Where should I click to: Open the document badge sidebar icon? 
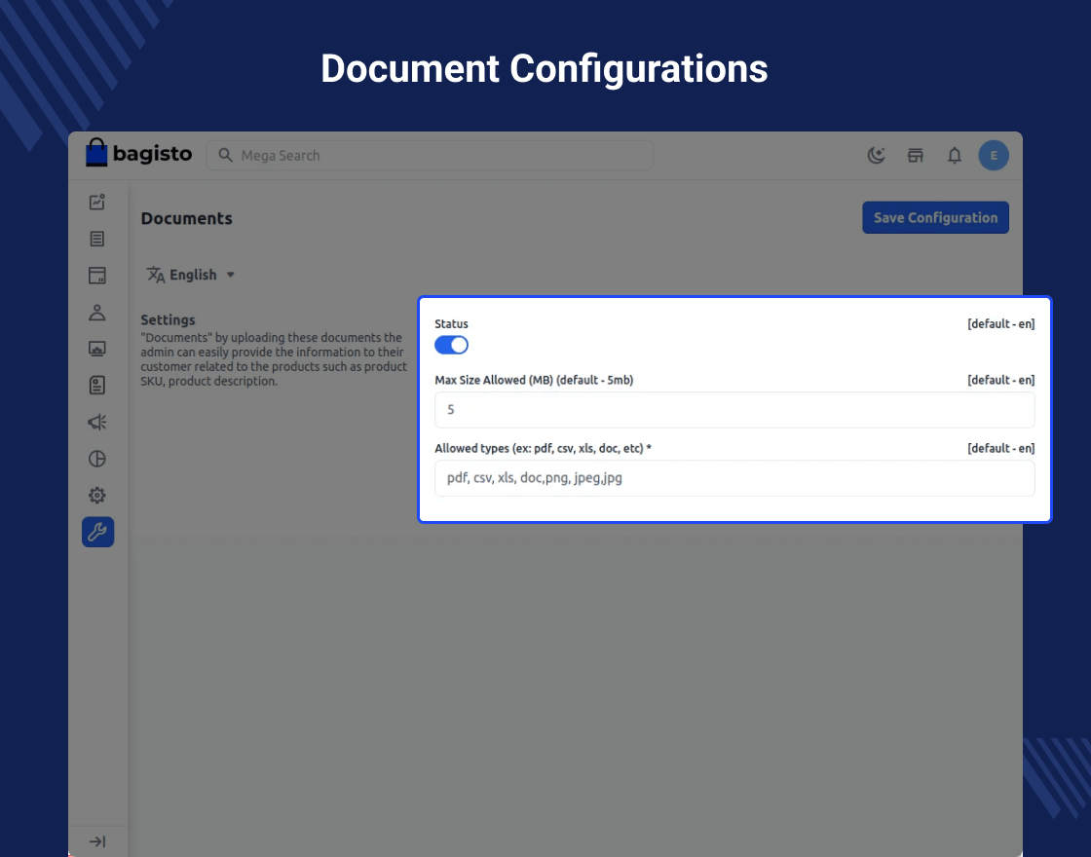tap(97, 386)
